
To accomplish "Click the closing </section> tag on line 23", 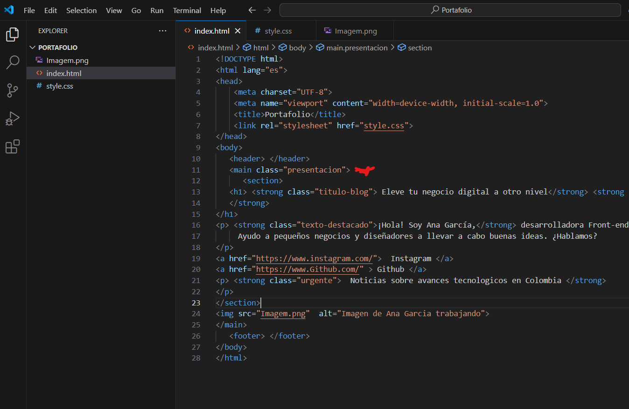I will click(238, 303).
